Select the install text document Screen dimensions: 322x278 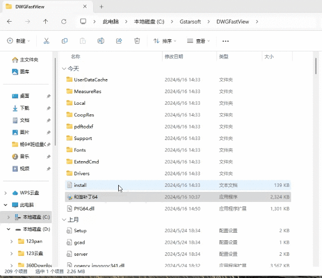pos(178,185)
